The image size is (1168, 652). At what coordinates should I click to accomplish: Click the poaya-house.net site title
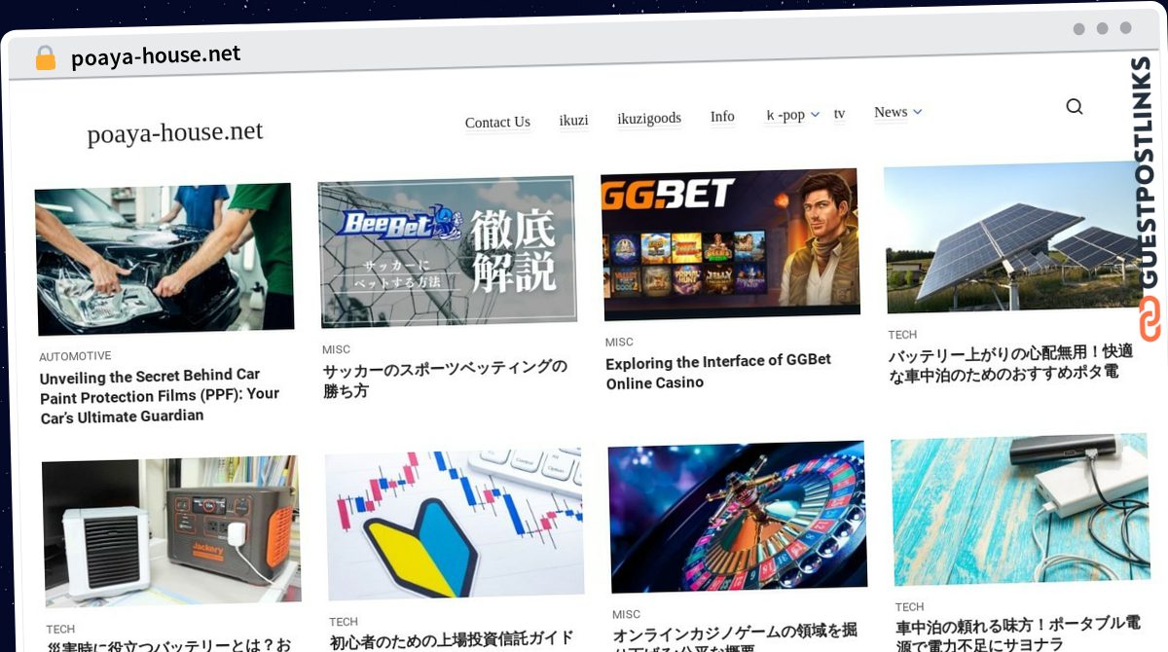coord(175,131)
